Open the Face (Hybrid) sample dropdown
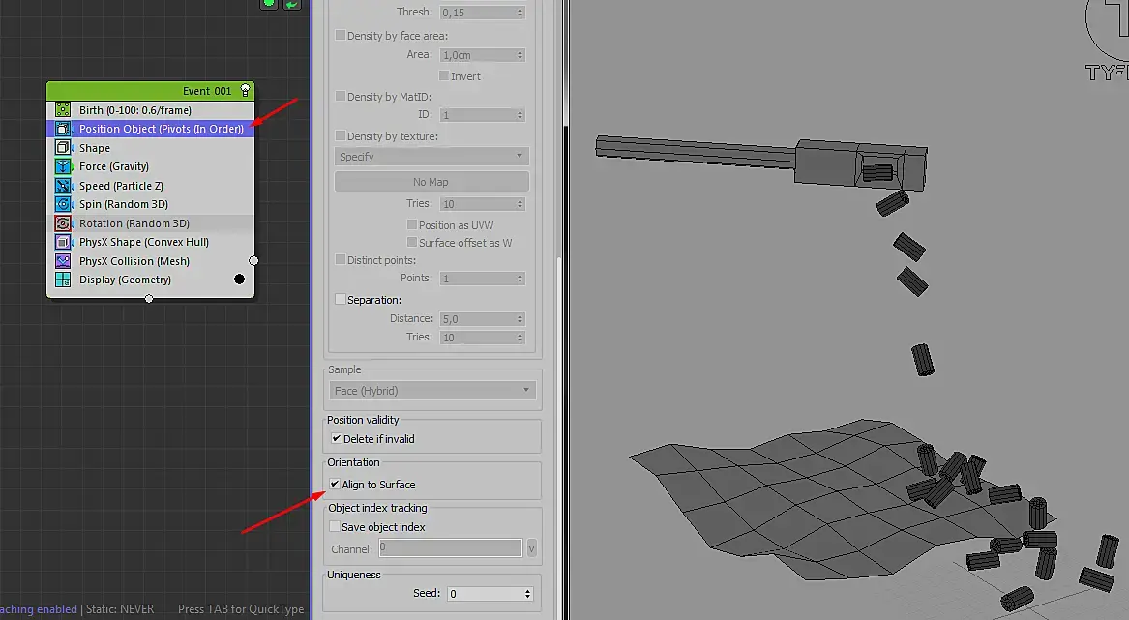Screen dimensions: 1129x620 (432, 391)
